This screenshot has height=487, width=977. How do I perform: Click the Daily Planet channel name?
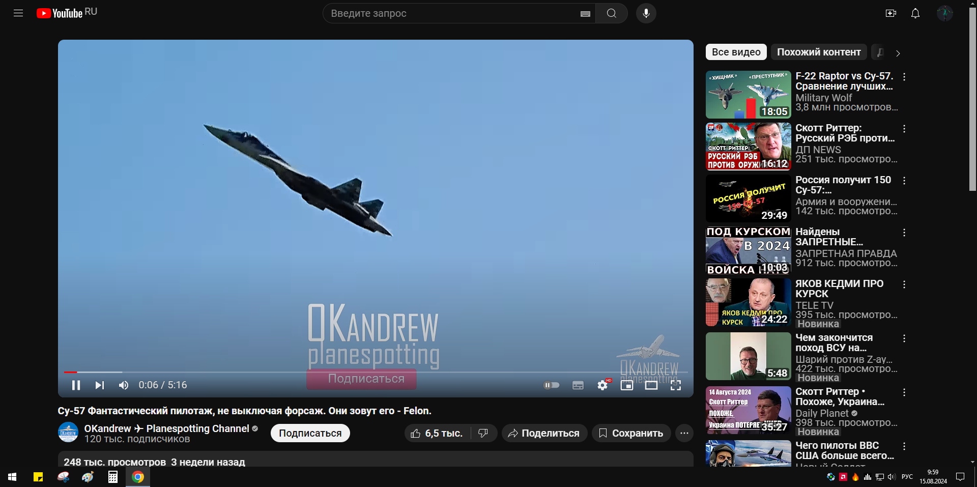pos(822,413)
